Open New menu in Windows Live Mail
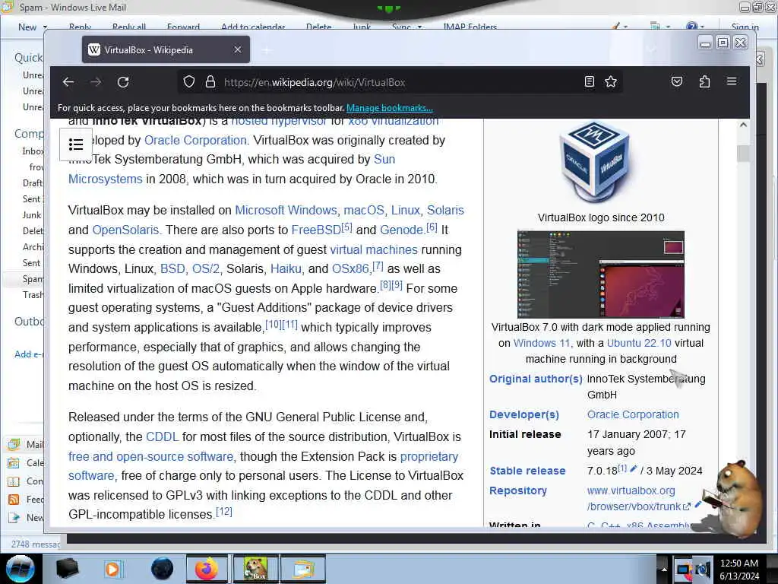The width and height of the screenshot is (778, 584). (32, 27)
